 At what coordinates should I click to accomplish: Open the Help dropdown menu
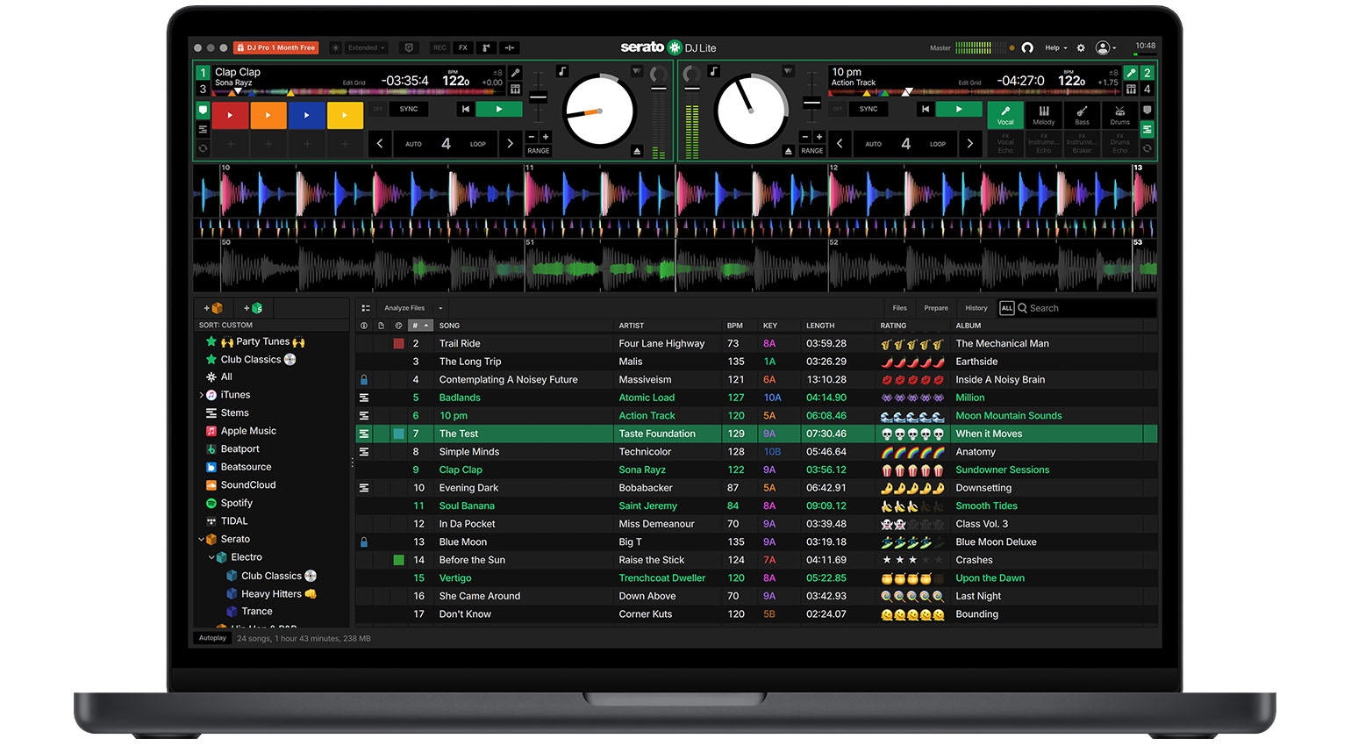[x=1055, y=47]
